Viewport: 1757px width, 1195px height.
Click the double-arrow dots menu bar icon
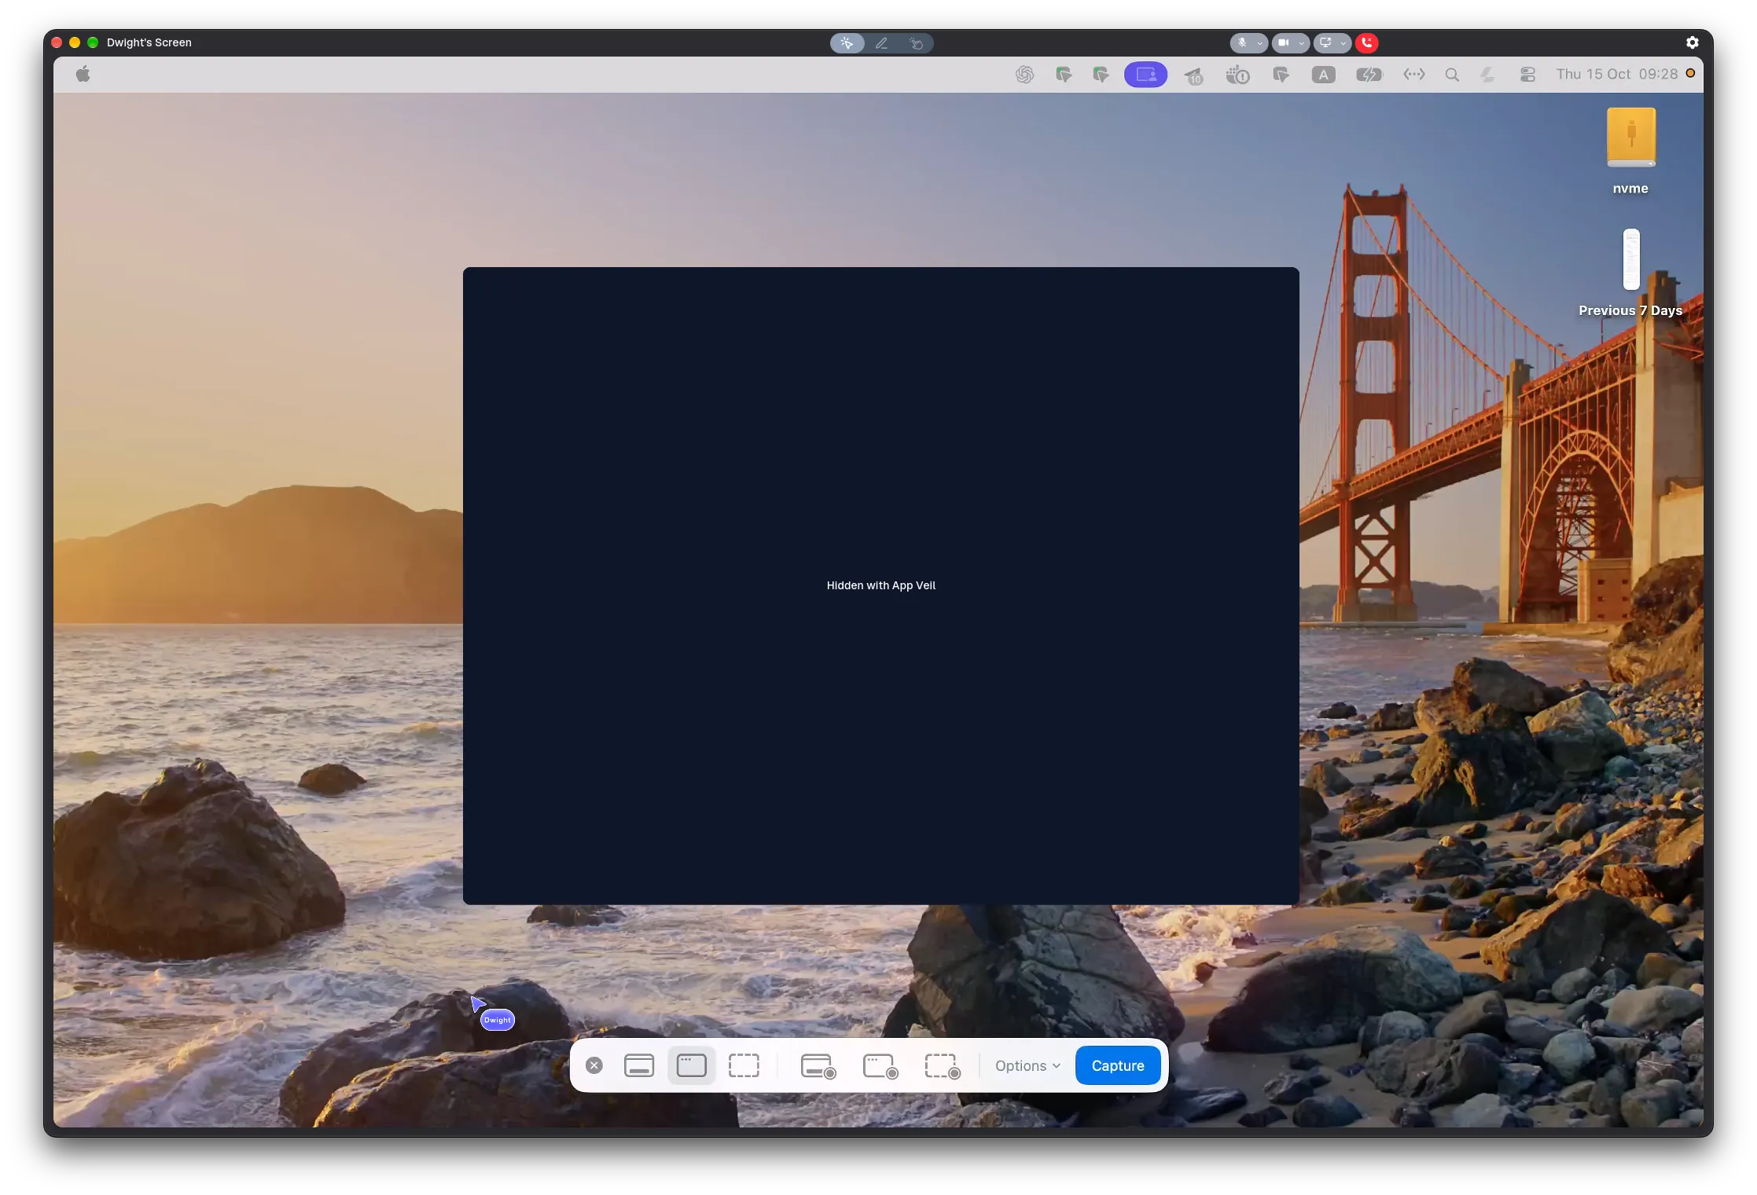point(1413,75)
